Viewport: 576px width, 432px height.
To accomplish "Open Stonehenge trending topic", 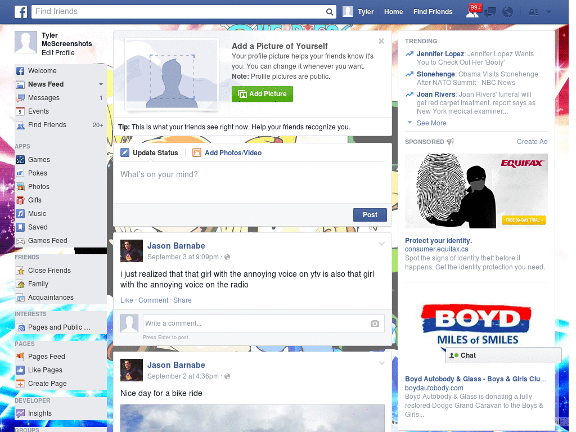I will pos(435,74).
